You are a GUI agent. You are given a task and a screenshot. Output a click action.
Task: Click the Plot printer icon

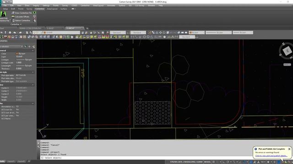tap(10, 32)
